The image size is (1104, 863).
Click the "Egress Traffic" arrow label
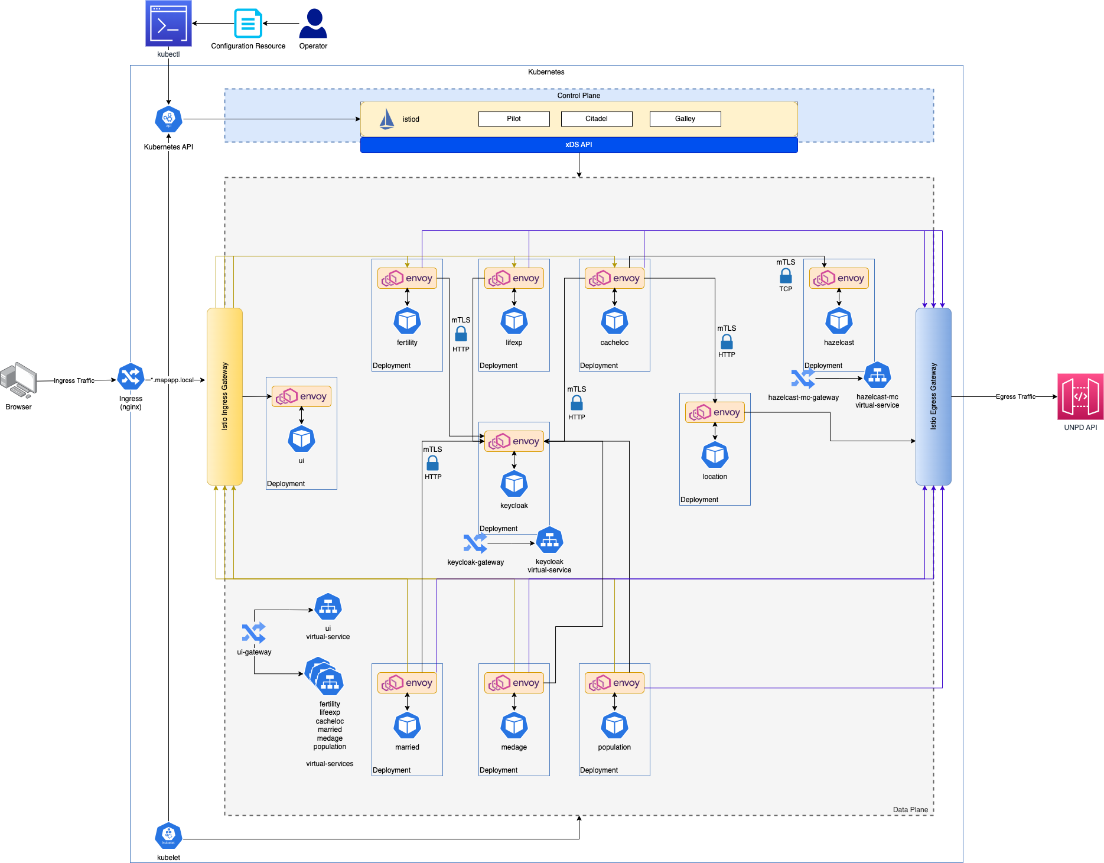[x=1015, y=396]
